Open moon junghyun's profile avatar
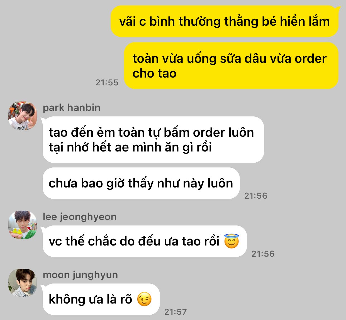The height and width of the screenshot is (320, 346). (23, 283)
